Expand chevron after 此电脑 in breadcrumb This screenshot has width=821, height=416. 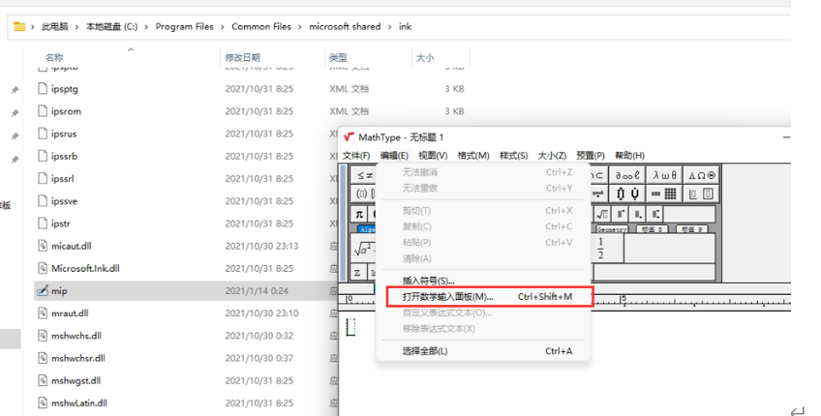coord(77,27)
